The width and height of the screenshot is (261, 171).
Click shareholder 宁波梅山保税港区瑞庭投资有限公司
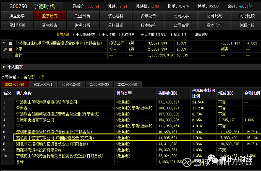tap(46, 102)
